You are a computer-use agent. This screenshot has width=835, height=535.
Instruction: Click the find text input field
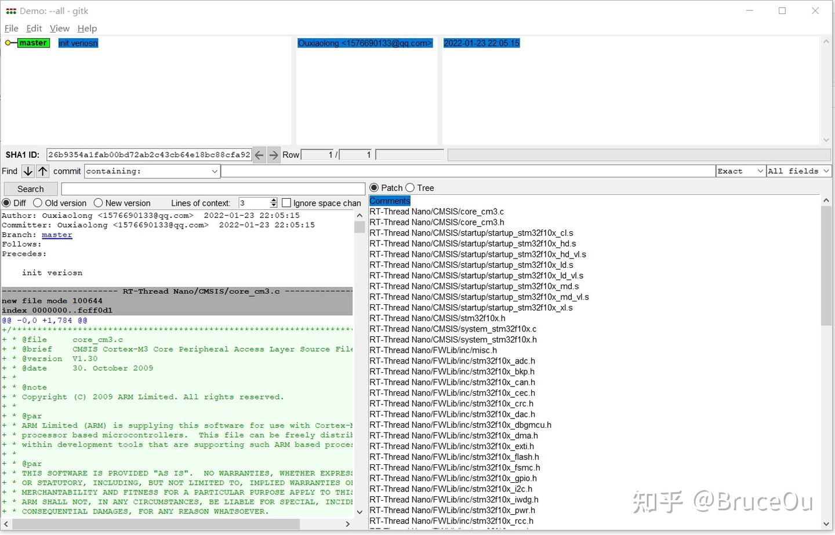469,171
